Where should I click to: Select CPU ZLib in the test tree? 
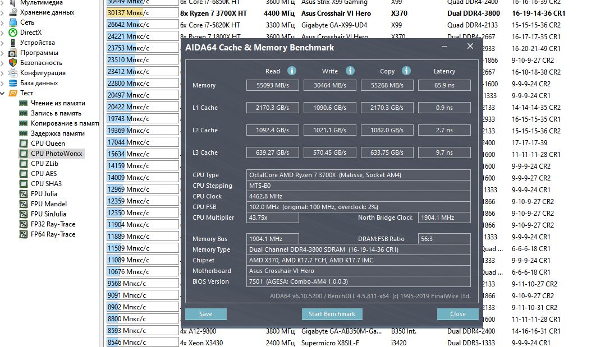44,164
